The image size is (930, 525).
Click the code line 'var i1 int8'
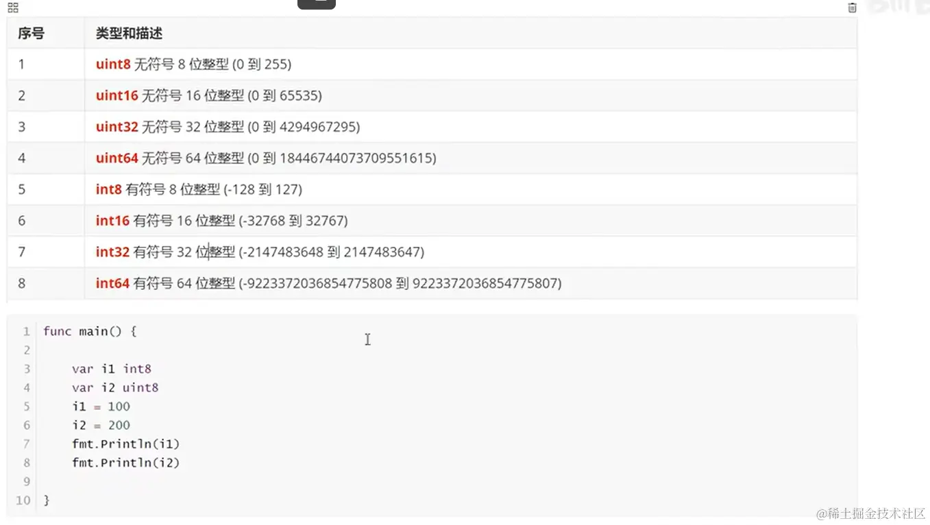[x=112, y=369]
